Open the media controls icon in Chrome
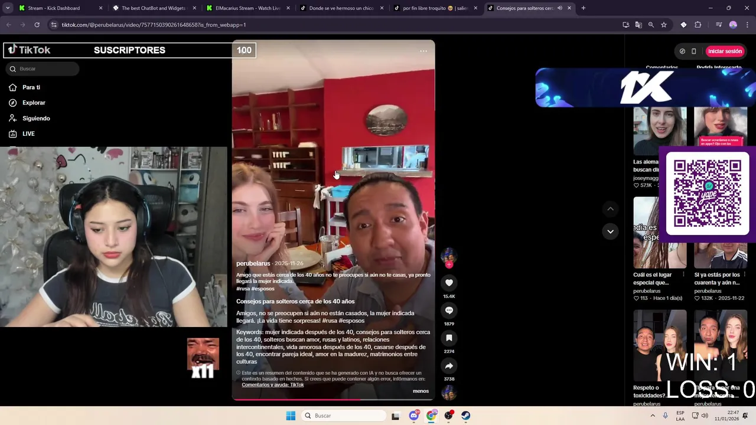Viewport: 756px width, 425px height. coord(719,25)
